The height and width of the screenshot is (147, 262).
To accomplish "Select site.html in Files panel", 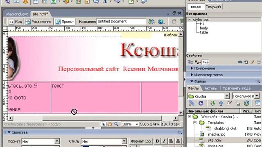I will (215, 140).
